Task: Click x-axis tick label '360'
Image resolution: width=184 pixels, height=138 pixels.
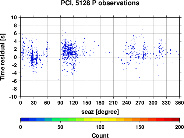Action: 180,103
